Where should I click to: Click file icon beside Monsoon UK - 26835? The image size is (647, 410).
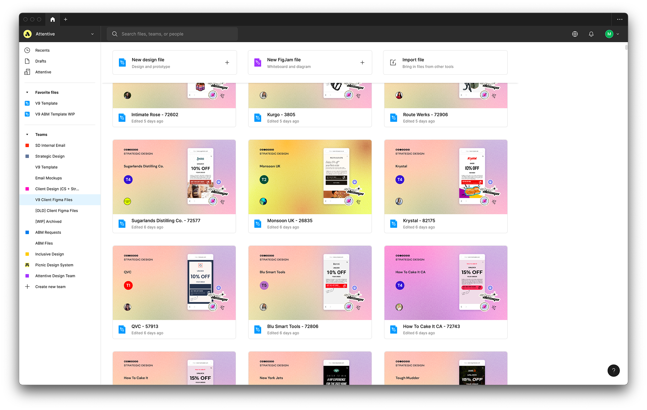point(258,223)
